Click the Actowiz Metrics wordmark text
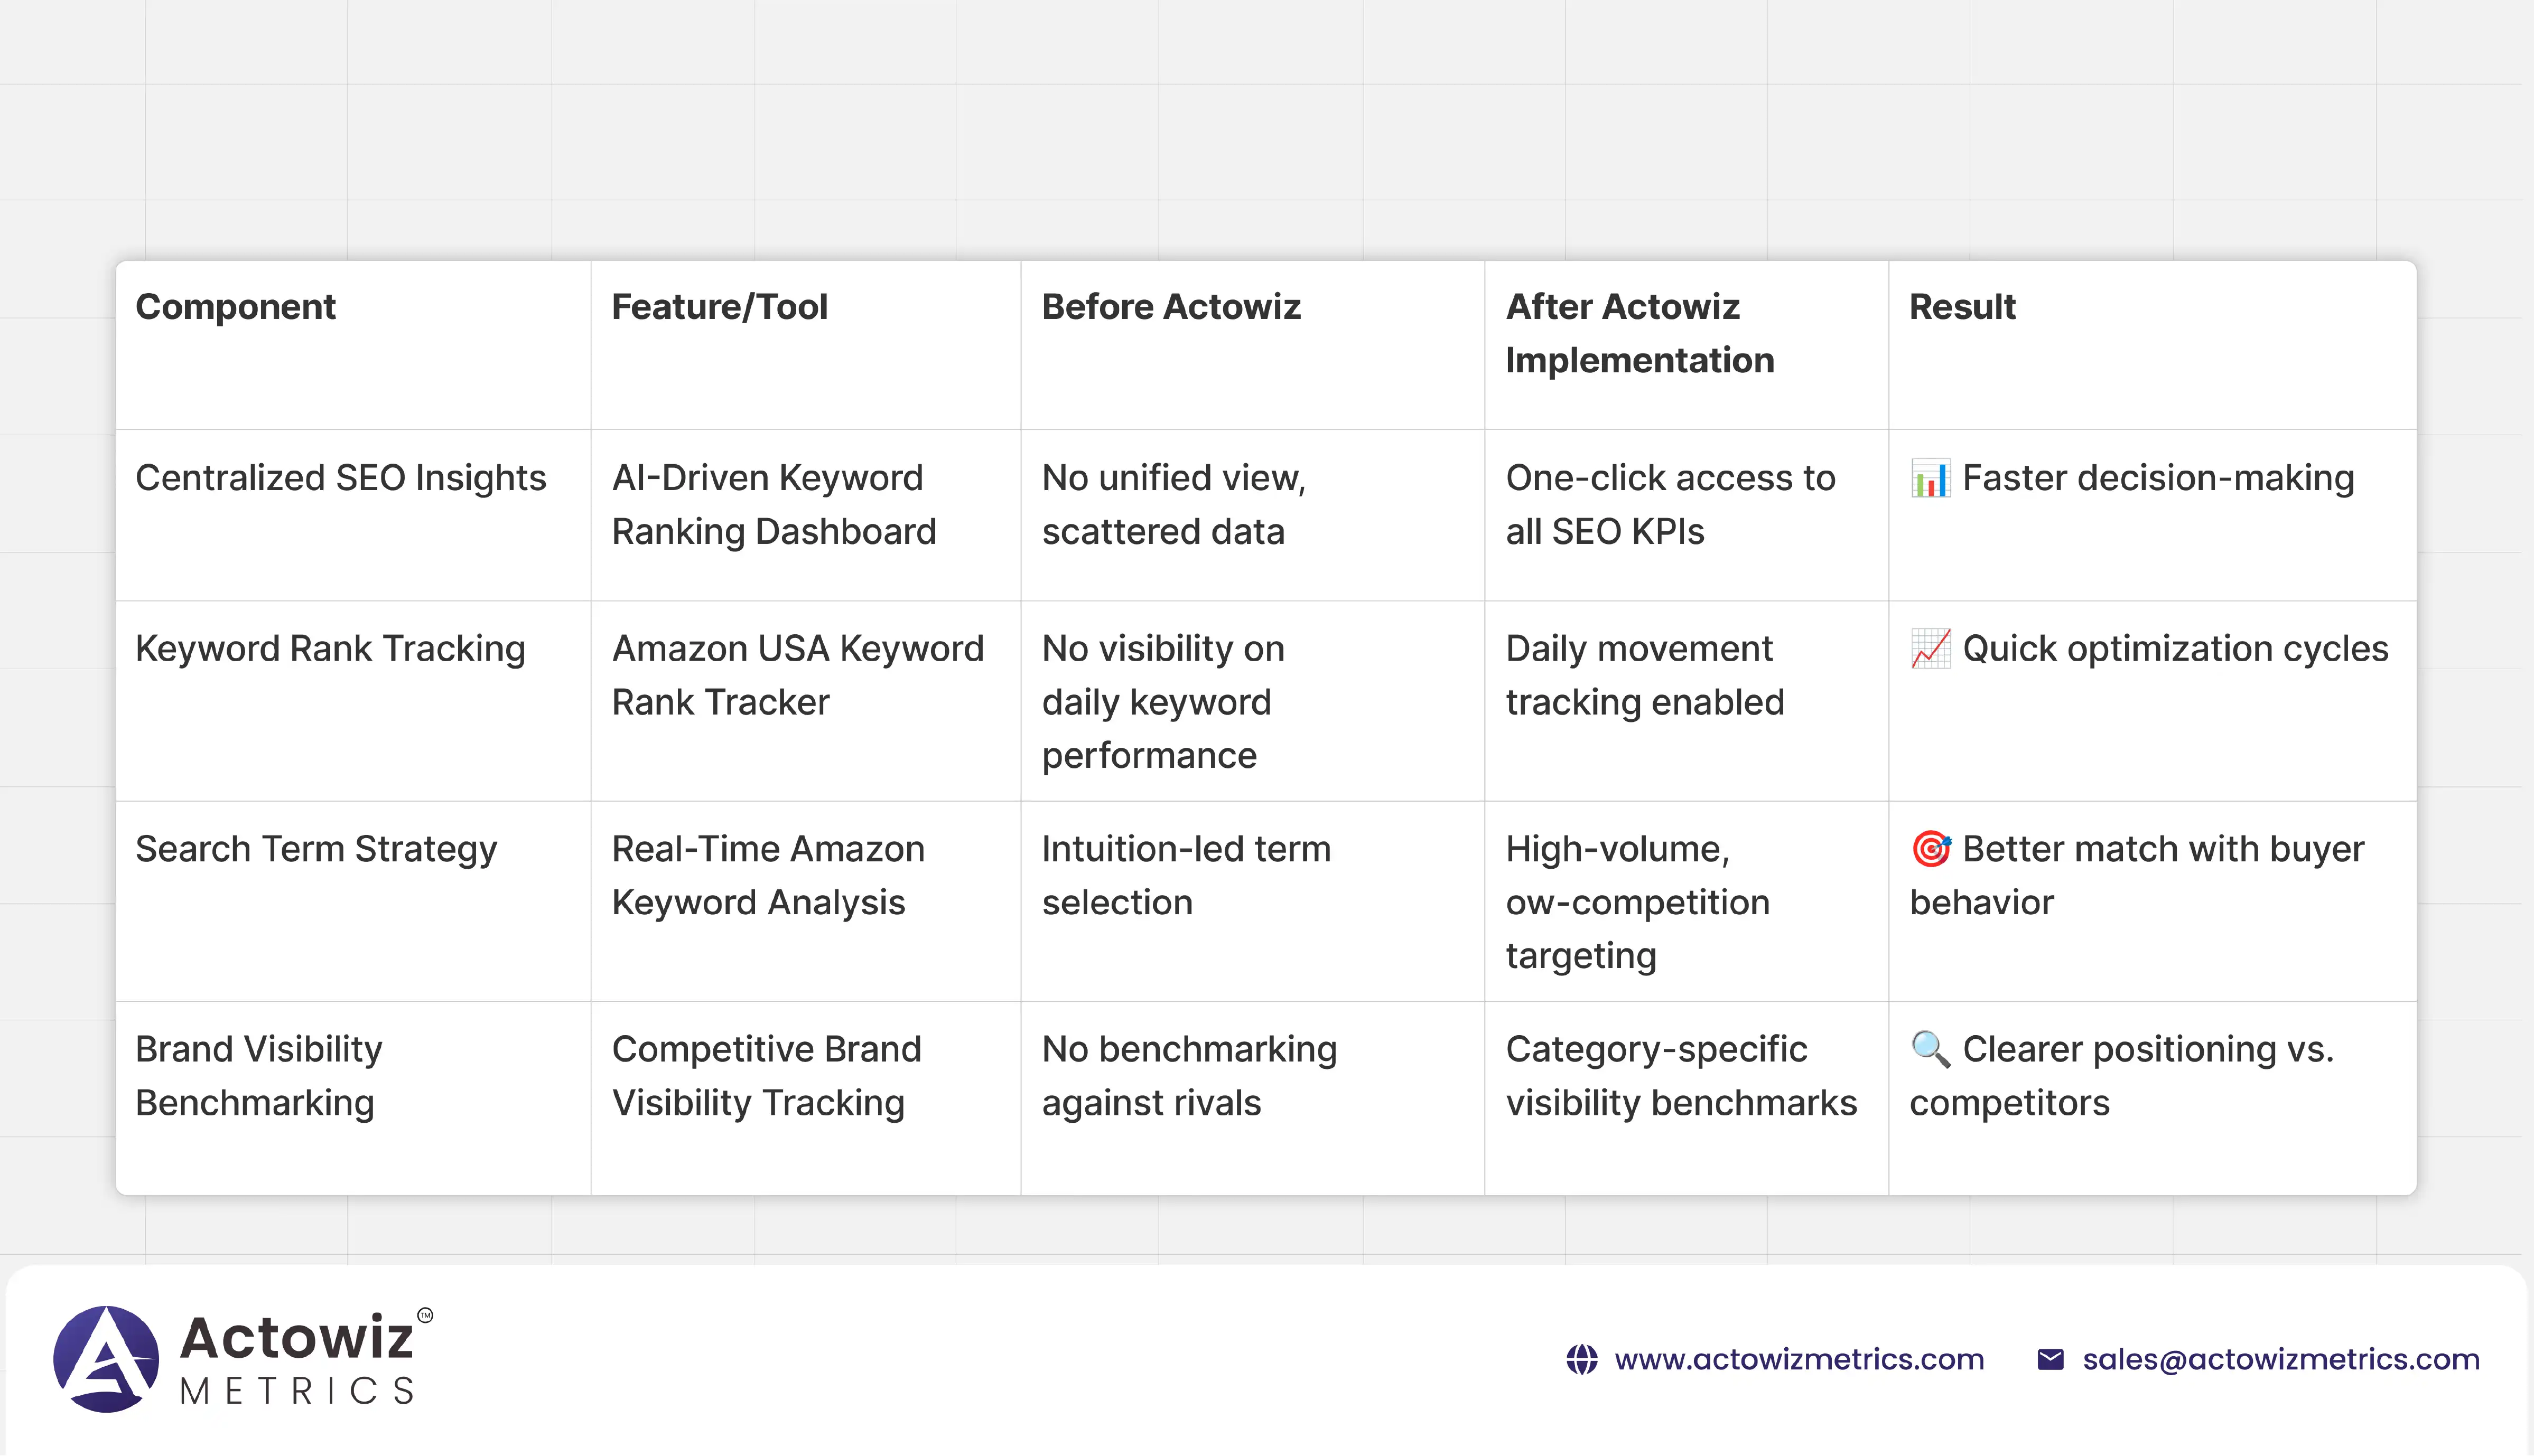The image size is (2534, 1456). click(x=297, y=1359)
